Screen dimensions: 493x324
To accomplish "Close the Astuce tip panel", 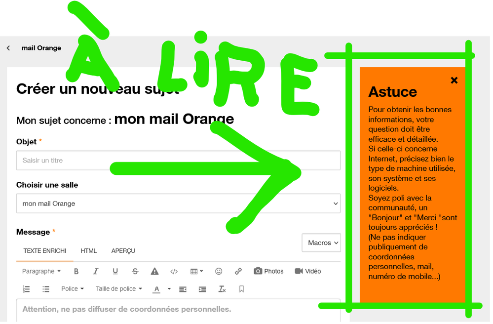I will 455,81.
